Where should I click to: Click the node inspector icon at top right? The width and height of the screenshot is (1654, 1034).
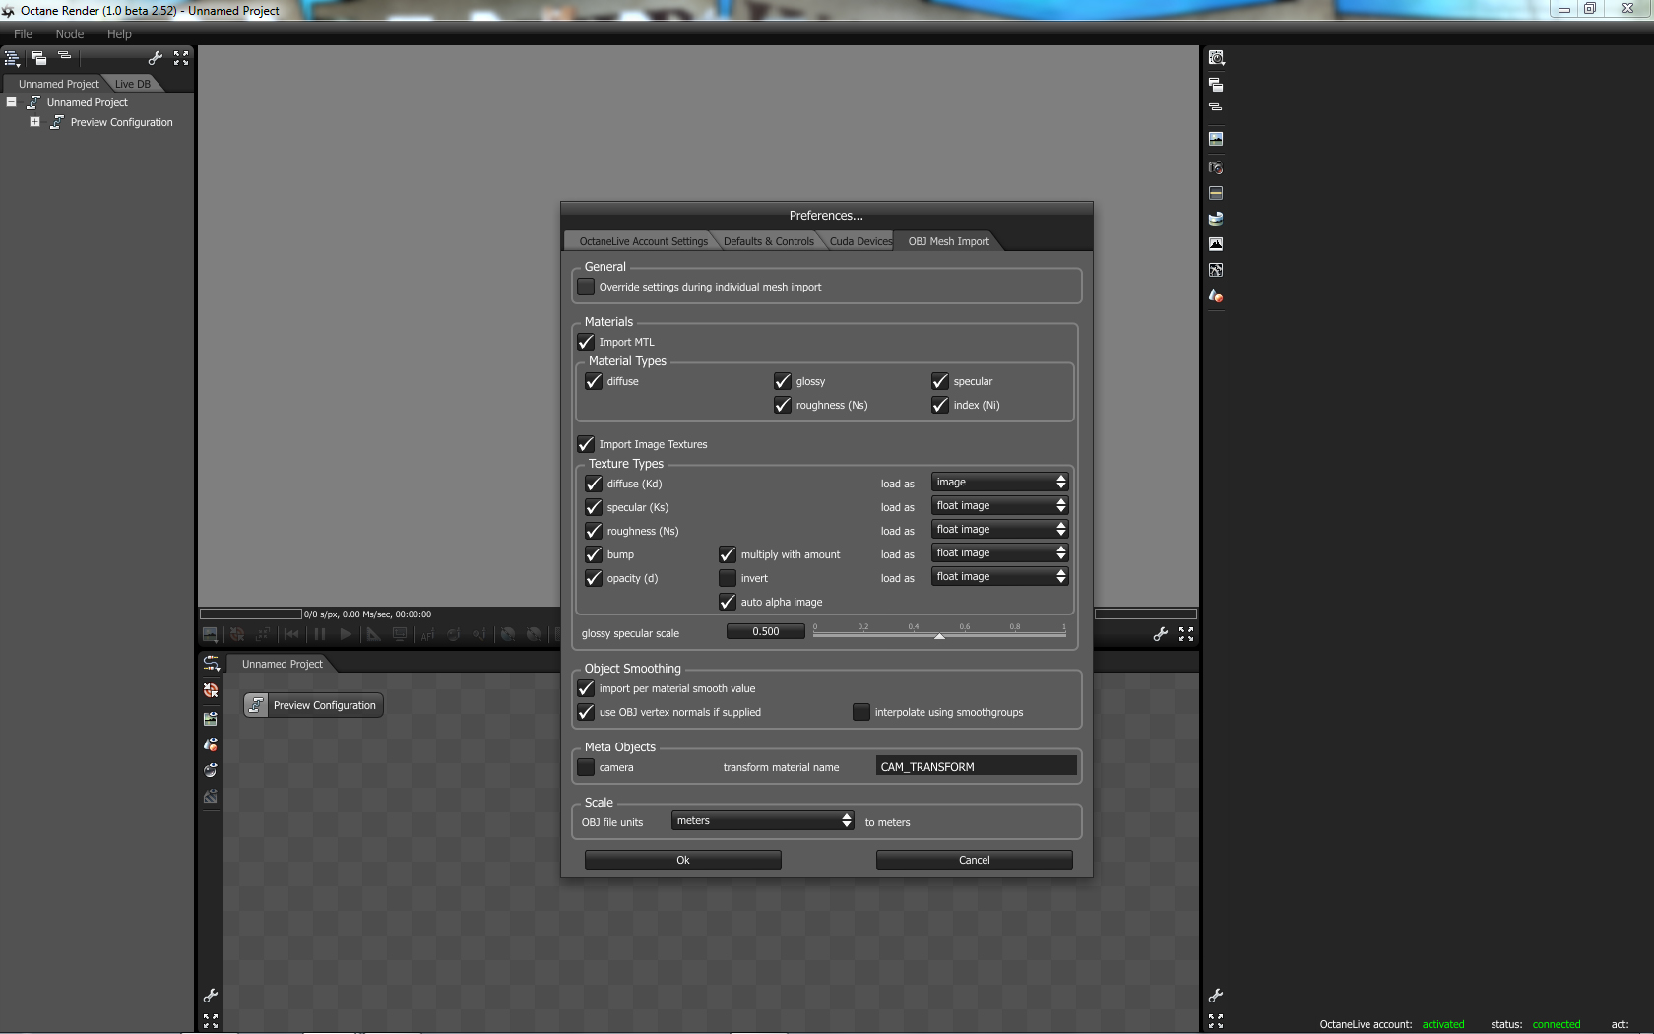point(1216,58)
